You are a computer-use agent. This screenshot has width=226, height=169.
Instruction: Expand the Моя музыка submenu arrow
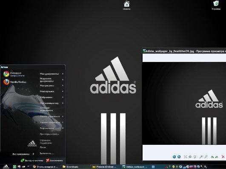[63, 91]
